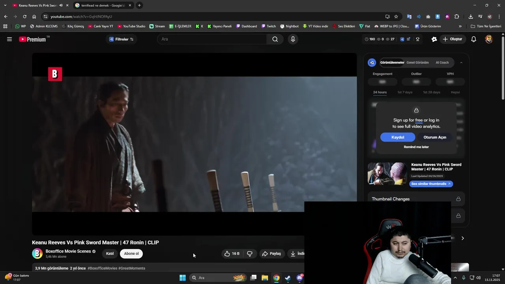Open YouTube notifications bell

click(x=473, y=39)
